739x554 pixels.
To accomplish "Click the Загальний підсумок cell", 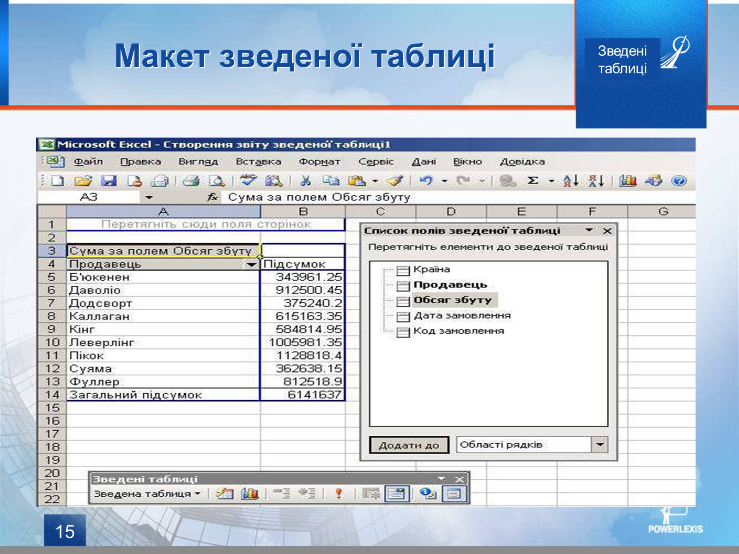I will (164, 395).
